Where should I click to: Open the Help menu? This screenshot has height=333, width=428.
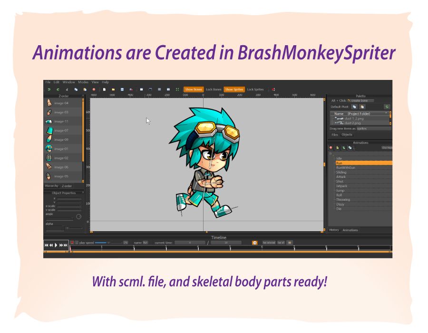[x=106, y=82]
